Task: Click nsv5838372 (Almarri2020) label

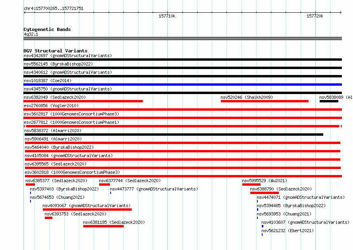Action: coord(53,131)
